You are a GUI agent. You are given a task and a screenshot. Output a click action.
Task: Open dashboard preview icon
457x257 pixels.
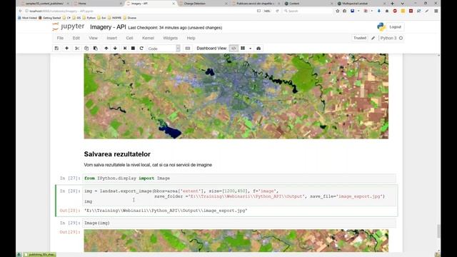coord(258,49)
